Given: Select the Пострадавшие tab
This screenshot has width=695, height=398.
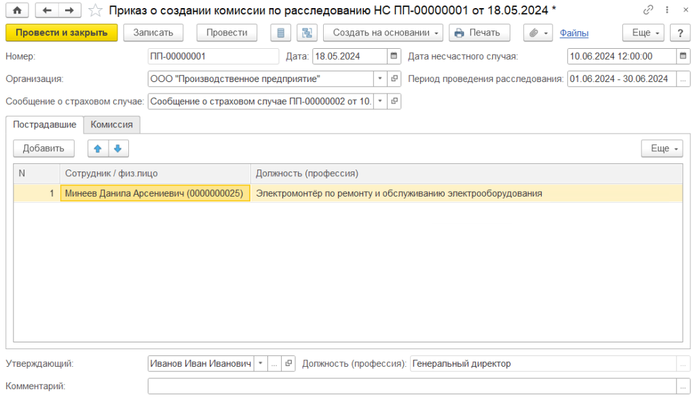Looking at the screenshot, I should pos(45,125).
